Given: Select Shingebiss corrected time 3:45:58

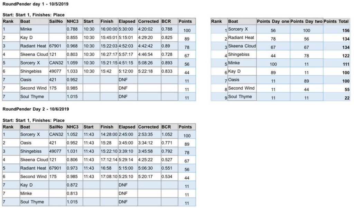Looking at the screenshot, I should [x=149, y=151].
